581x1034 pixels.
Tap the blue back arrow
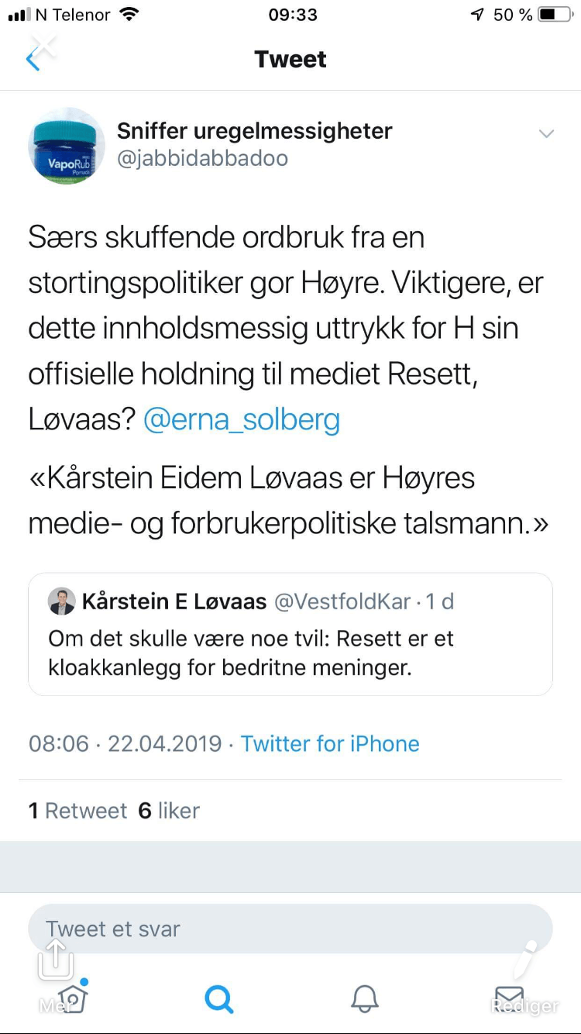pos(32,60)
